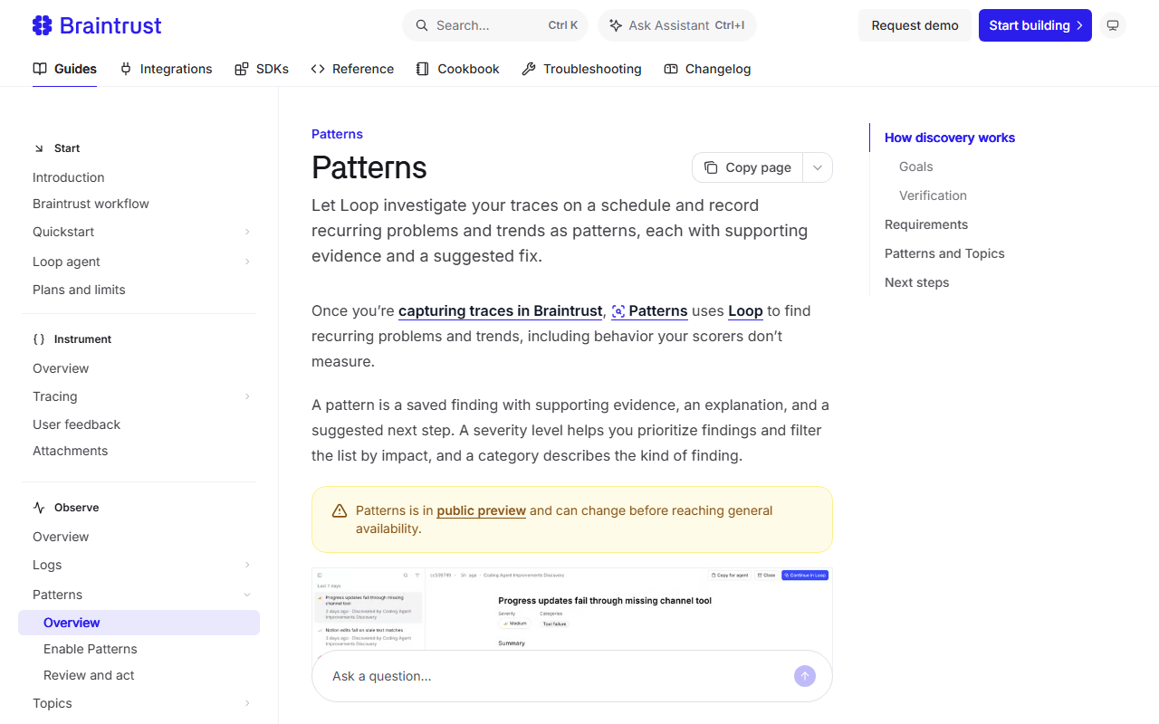Jump to Patterns and Topics section

click(x=944, y=253)
